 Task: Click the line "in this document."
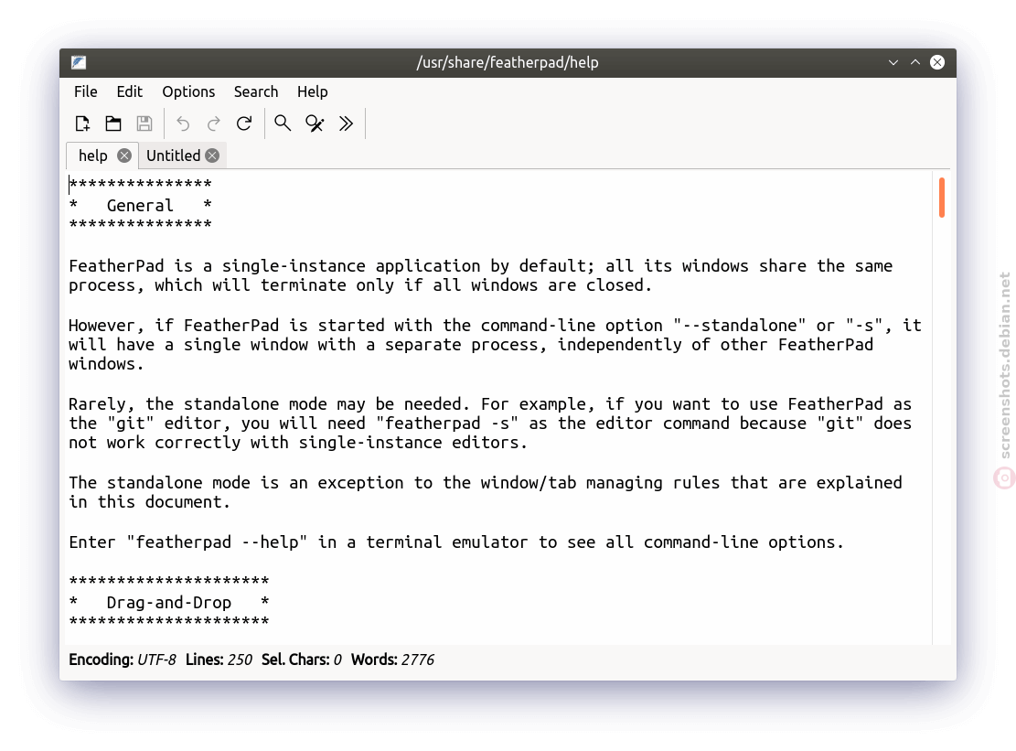click(x=149, y=502)
